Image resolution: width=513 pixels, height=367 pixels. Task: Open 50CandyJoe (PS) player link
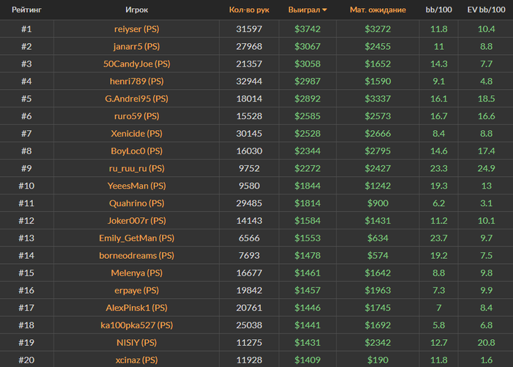click(137, 64)
